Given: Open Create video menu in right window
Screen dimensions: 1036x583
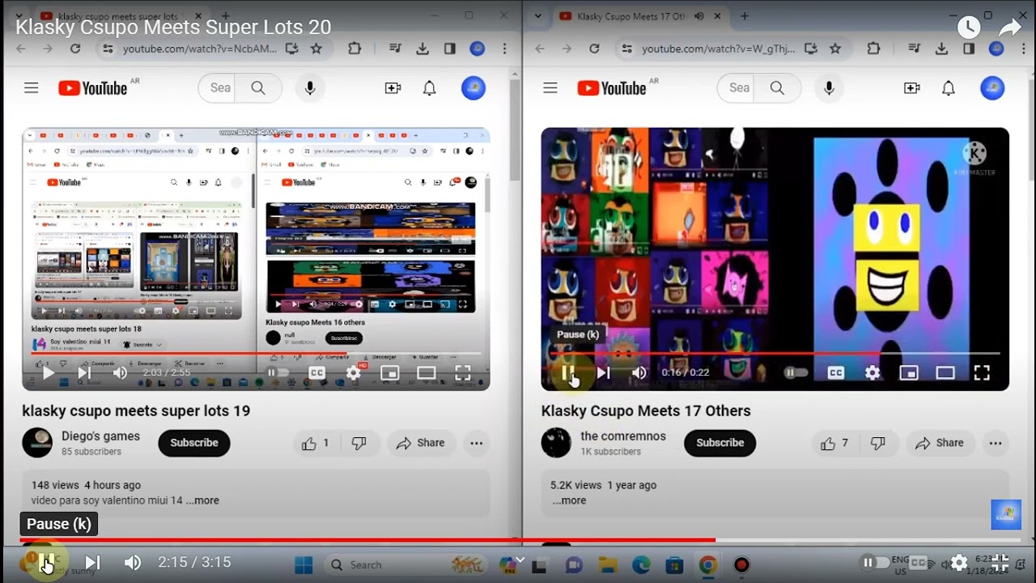Looking at the screenshot, I should point(912,88).
